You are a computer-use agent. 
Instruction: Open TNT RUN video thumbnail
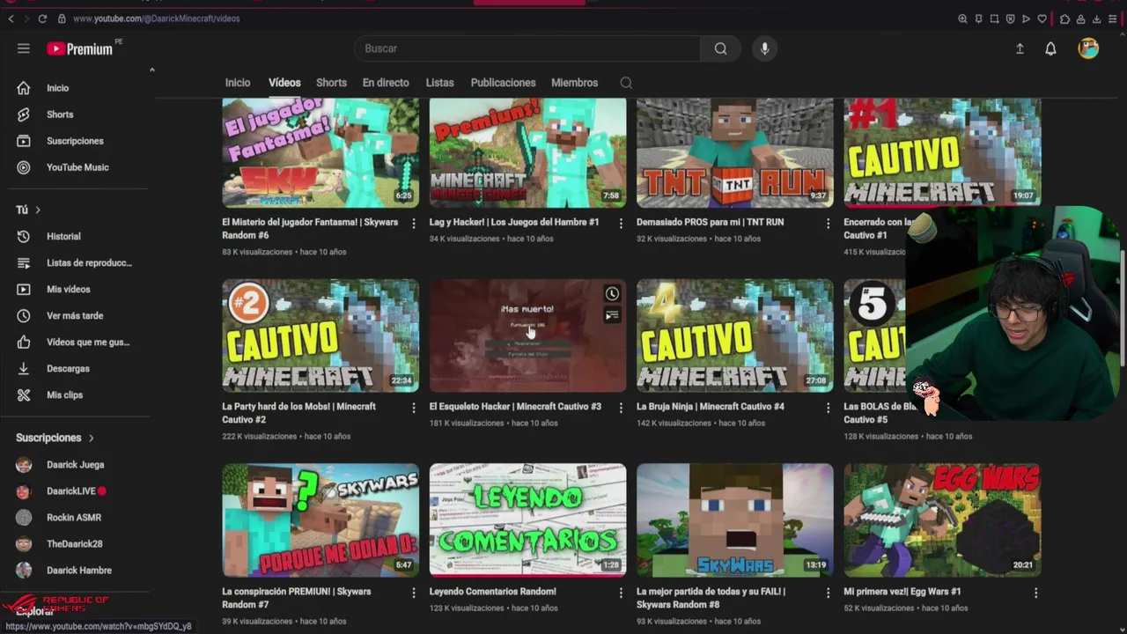pos(735,153)
